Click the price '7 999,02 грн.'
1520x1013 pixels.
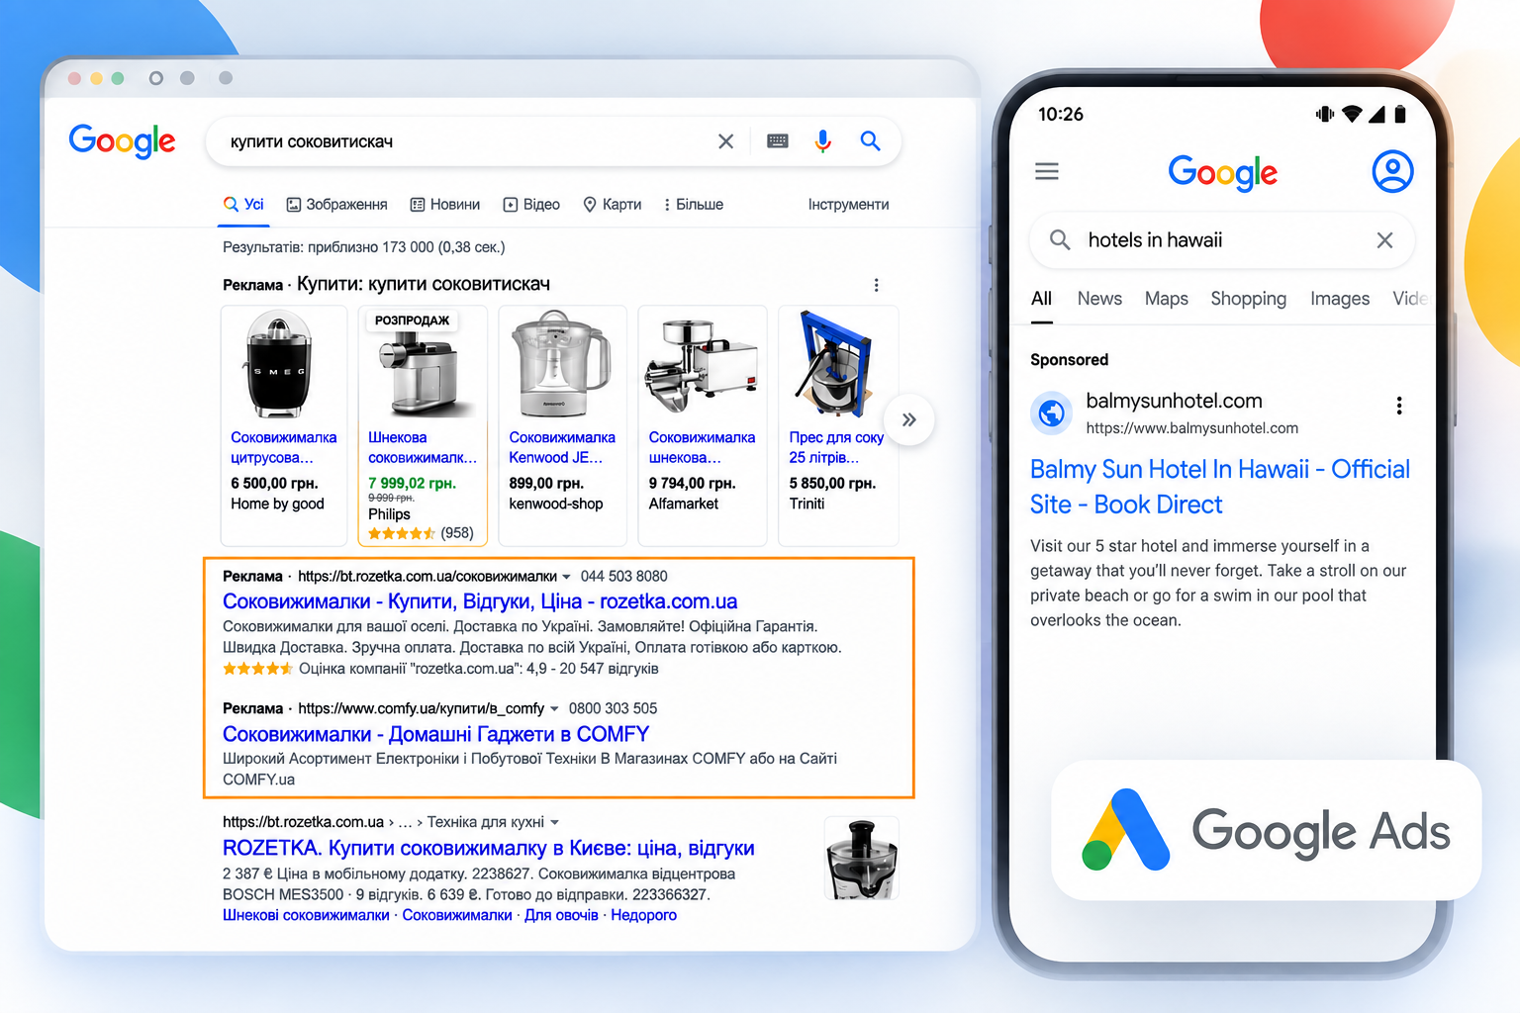click(x=412, y=483)
